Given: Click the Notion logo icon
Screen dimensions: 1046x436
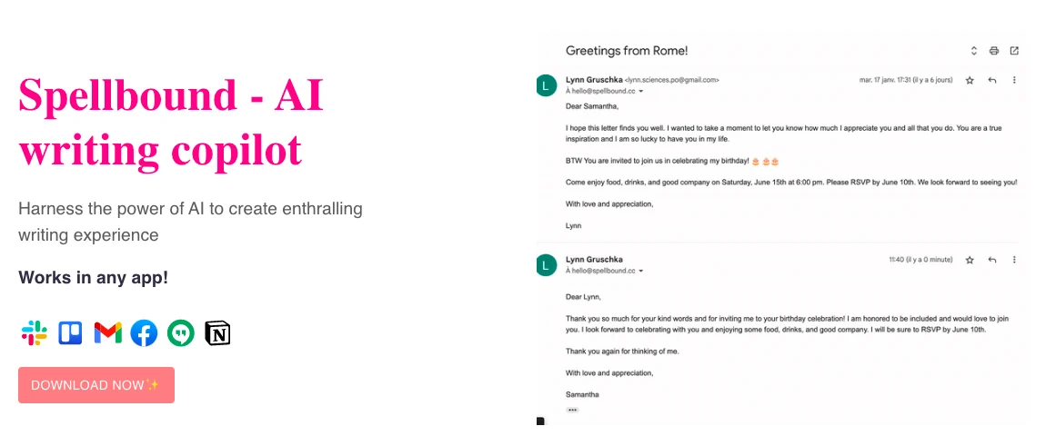Looking at the screenshot, I should [217, 333].
